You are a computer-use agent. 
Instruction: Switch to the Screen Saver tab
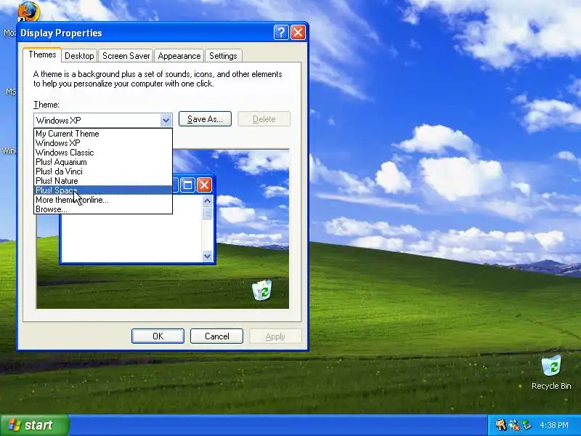pos(126,56)
